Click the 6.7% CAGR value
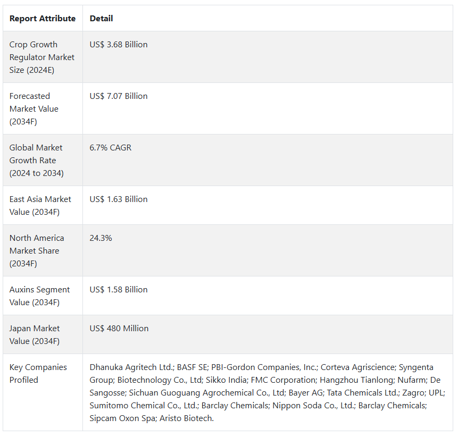 tap(110, 148)
